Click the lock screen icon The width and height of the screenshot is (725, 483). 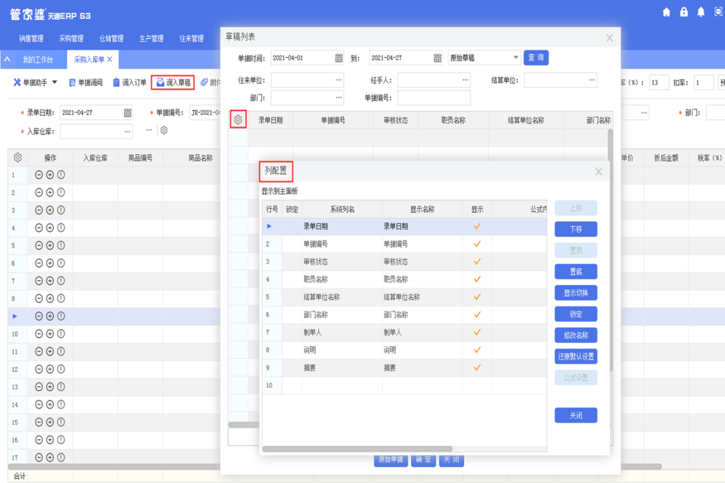tap(684, 12)
